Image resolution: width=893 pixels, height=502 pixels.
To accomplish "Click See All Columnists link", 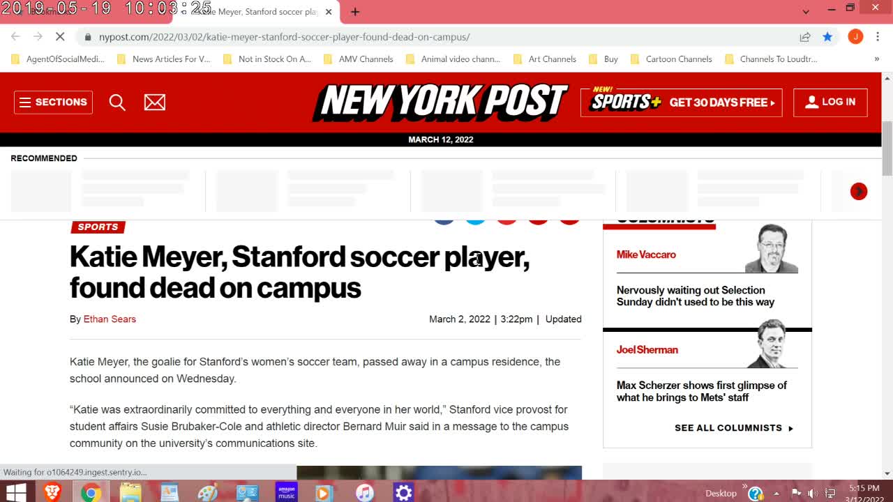I will [734, 427].
